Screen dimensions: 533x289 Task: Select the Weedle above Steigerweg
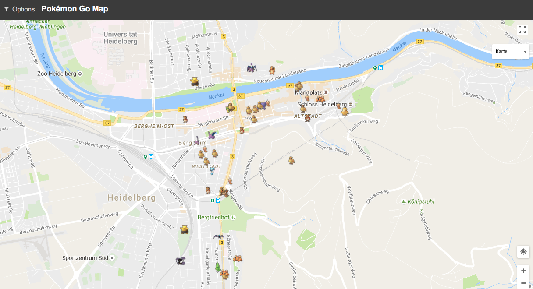coord(230,181)
